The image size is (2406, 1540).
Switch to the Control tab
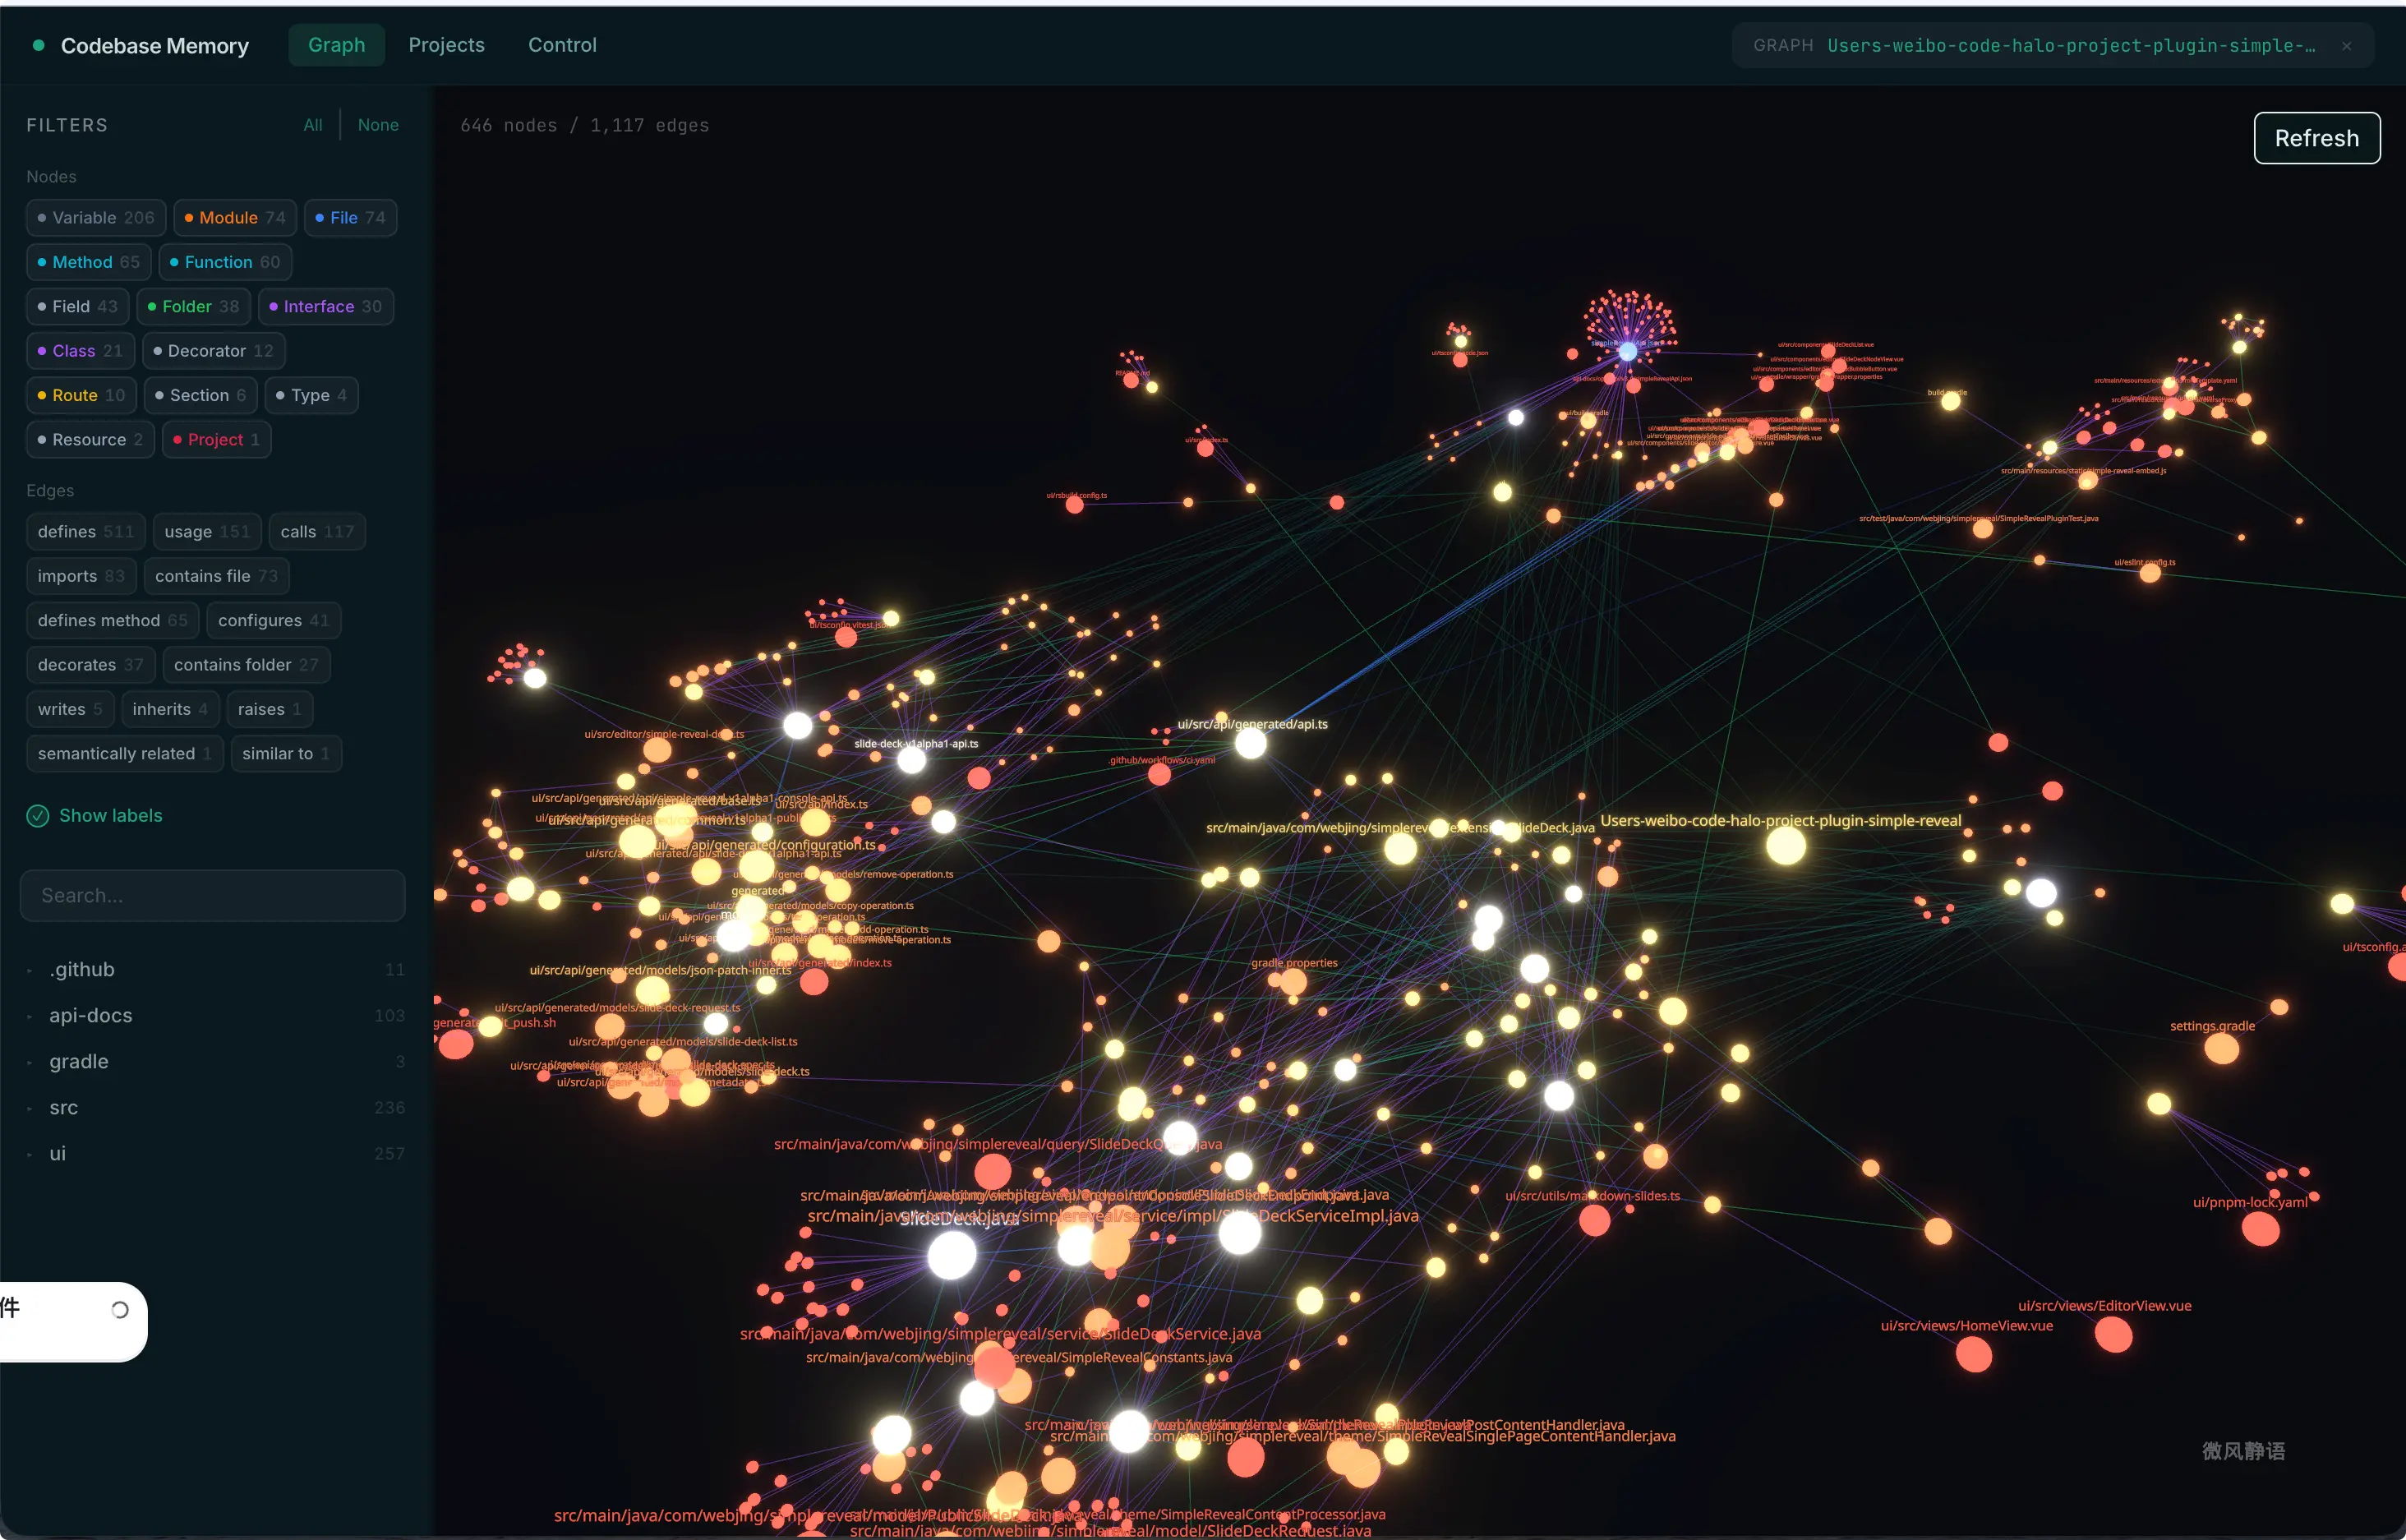point(562,45)
